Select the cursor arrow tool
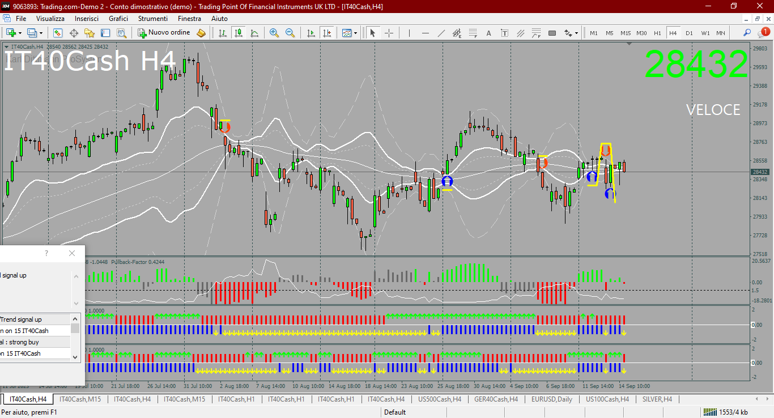This screenshot has width=774, height=418. click(x=373, y=33)
